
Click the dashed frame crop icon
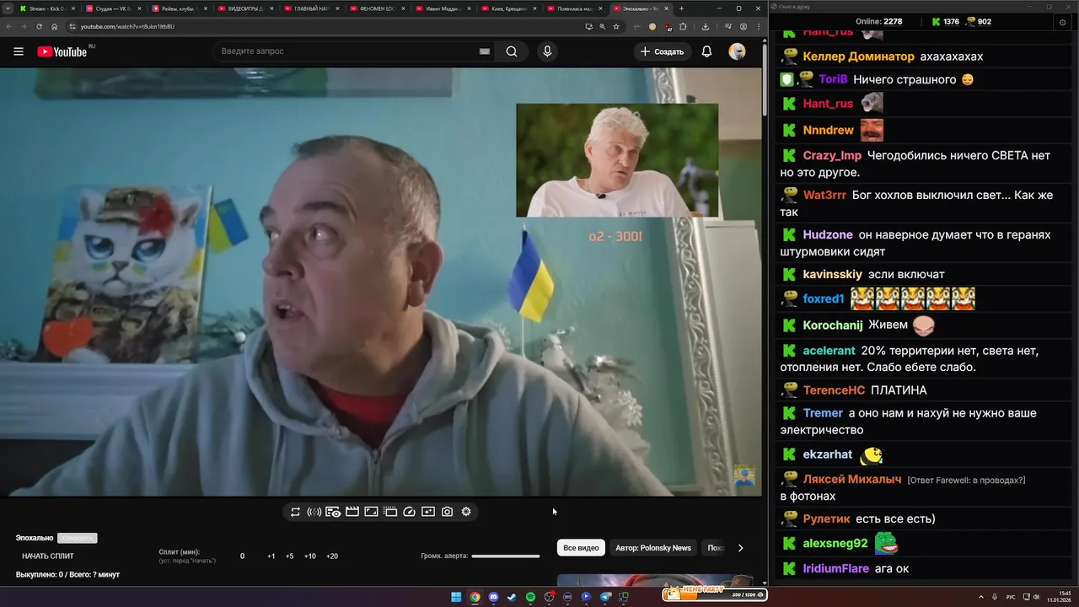click(390, 512)
